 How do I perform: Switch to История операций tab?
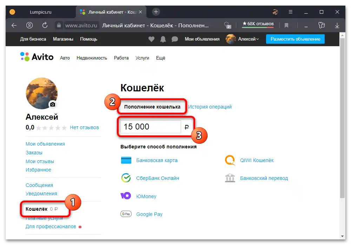210,107
